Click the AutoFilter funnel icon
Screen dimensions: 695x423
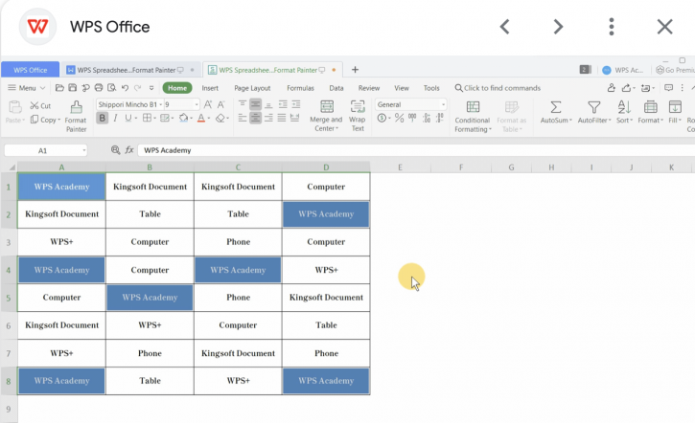click(594, 107)
